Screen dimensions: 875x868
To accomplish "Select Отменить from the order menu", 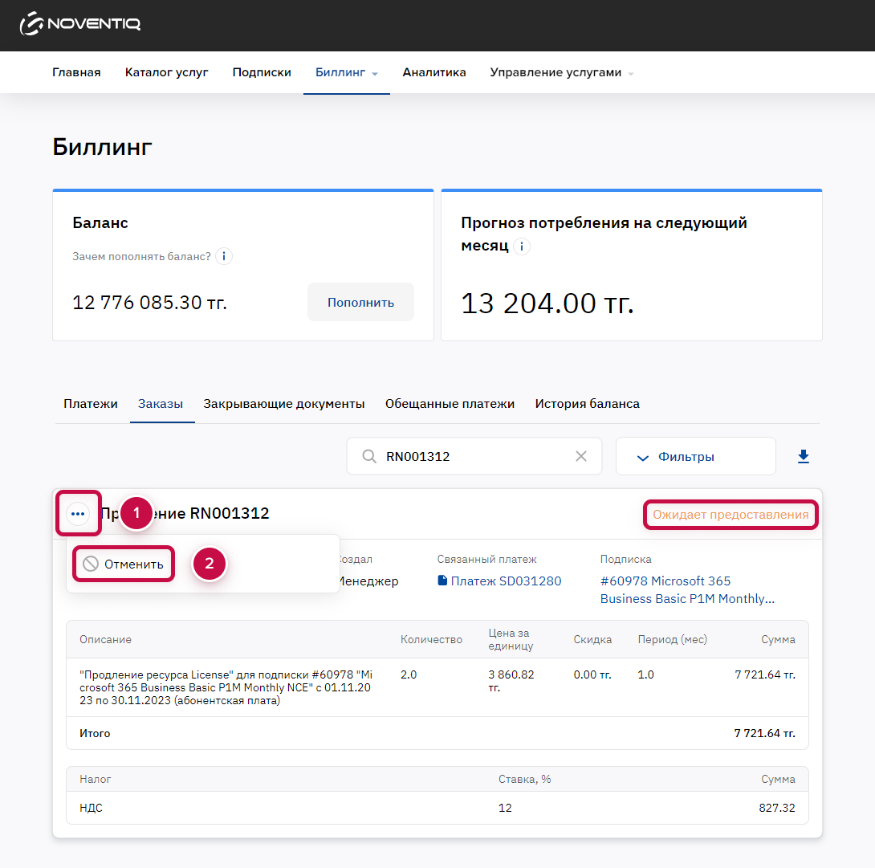I will point(124,564).
